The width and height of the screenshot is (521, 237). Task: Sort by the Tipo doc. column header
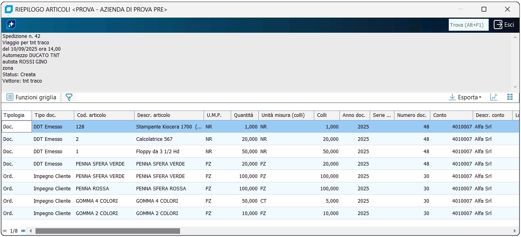pos(53,115)
